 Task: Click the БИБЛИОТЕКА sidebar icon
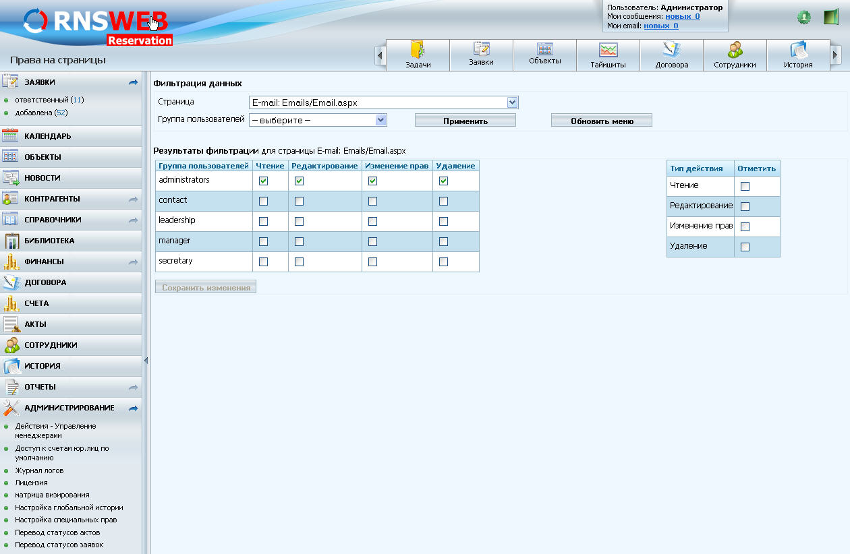(11, 240)
